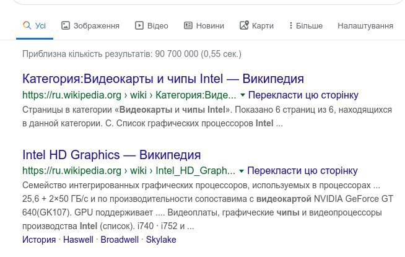Viewport: 405px width, 257px height.
Task: Open result Intel HD Graphics — Википедия
Action: 111,155
